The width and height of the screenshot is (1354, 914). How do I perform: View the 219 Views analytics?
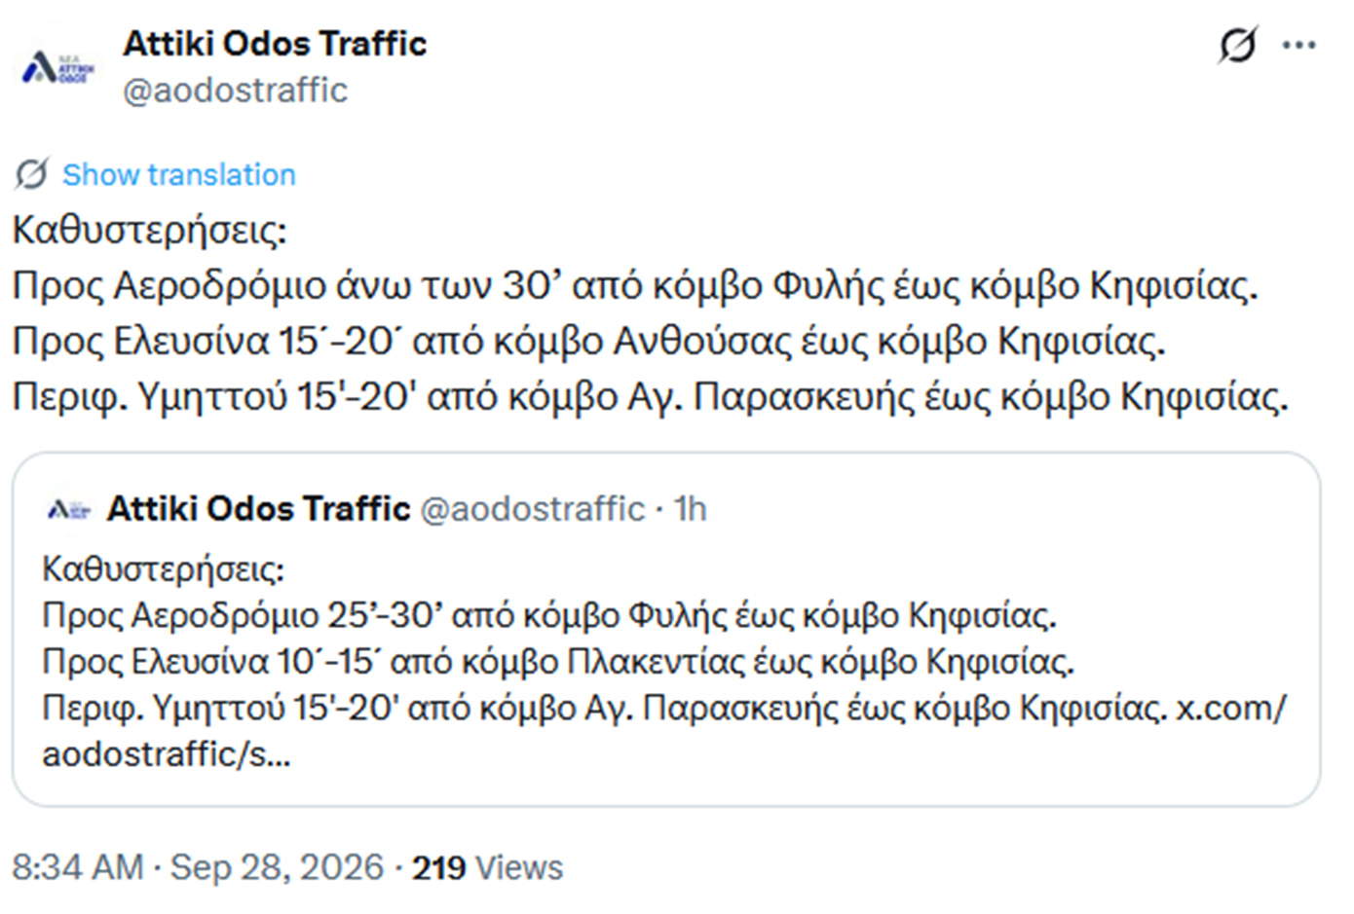click(487, 867)
